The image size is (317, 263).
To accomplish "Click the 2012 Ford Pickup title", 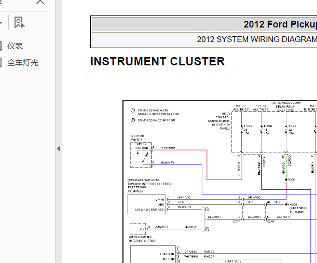I will click(x=280, y=24).
